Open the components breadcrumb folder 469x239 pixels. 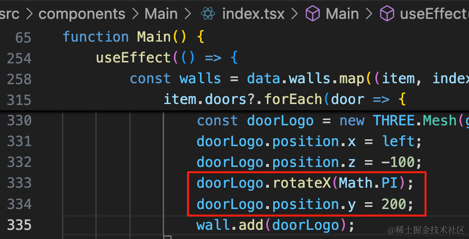point(82,14)
